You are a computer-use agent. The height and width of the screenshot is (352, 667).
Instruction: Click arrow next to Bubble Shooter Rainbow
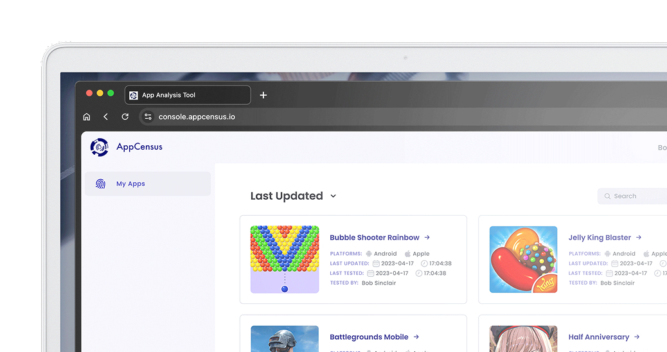pos(427,238)
